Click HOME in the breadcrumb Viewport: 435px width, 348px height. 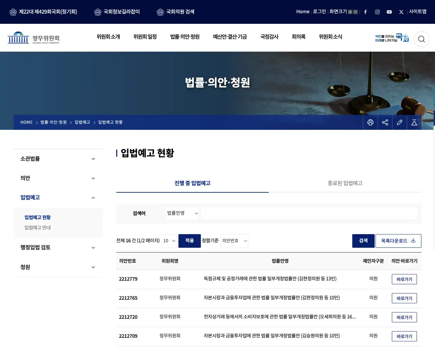[27, 122]
